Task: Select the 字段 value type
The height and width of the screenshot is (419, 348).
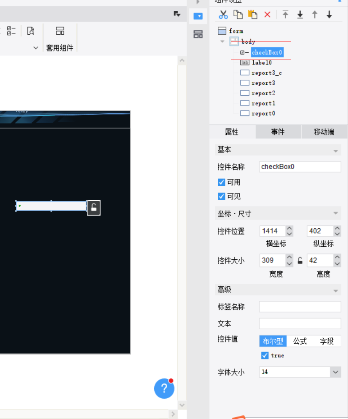Action: [327, 341]
